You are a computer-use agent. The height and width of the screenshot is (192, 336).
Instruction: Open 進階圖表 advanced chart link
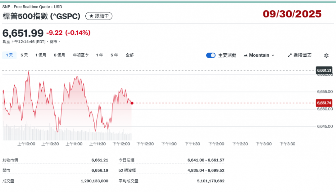302,55
